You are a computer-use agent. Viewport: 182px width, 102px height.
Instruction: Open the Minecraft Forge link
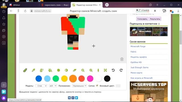tap(138, 46)
